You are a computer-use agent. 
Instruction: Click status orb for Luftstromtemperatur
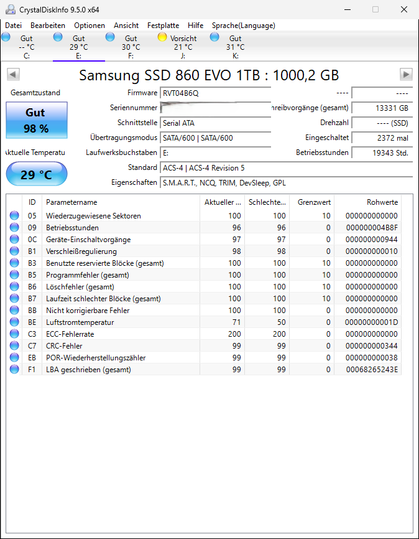tap(14, 322)
